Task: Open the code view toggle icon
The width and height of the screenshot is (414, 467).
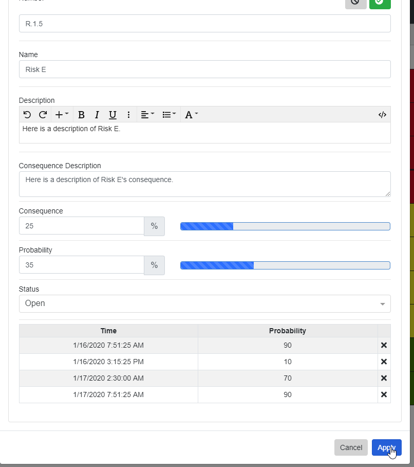Action: pyautogui.click(x=382, y=115)
